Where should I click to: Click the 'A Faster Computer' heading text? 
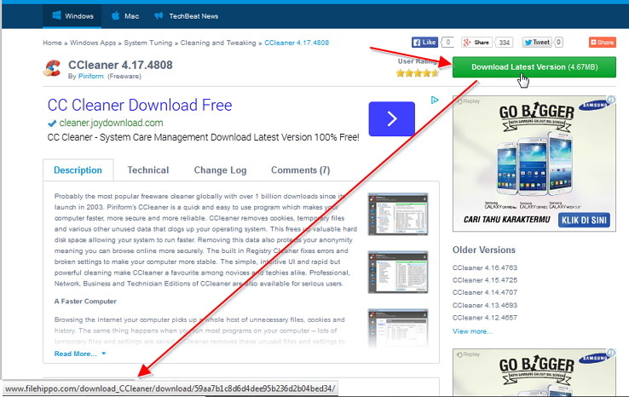(85, 302)
